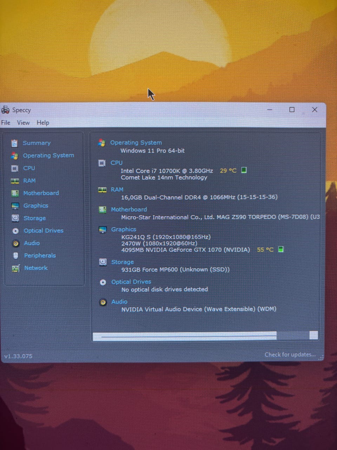Click the Storage icon in summary pane

(x=103, y=262)
